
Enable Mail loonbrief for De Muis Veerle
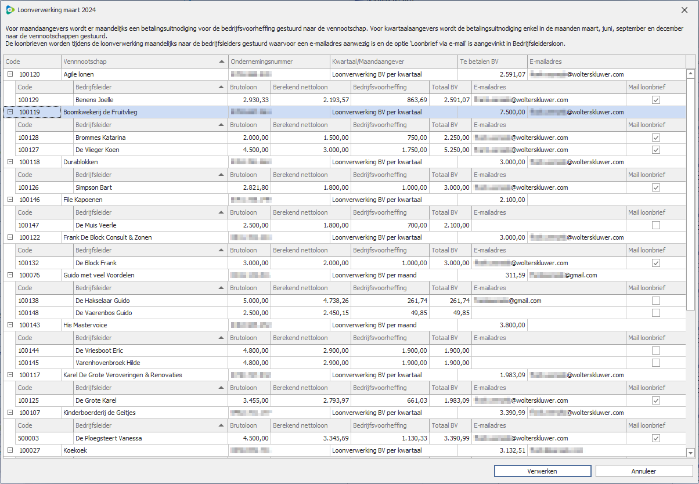[656, 225]
